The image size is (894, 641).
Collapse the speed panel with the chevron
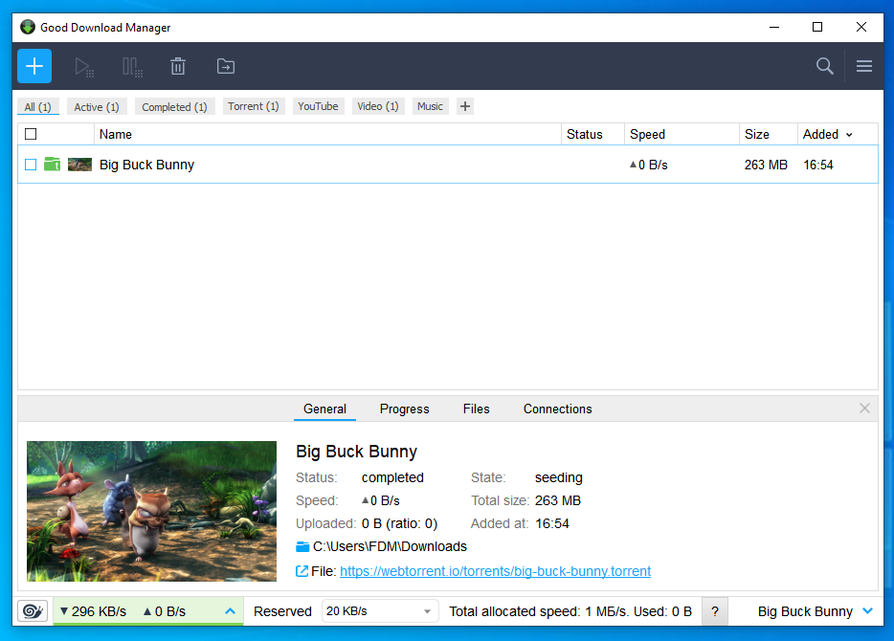[230, 610]
